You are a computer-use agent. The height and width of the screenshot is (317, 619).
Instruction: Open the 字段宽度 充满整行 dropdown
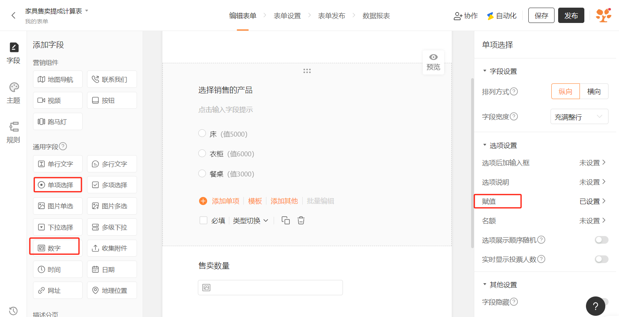580,117
